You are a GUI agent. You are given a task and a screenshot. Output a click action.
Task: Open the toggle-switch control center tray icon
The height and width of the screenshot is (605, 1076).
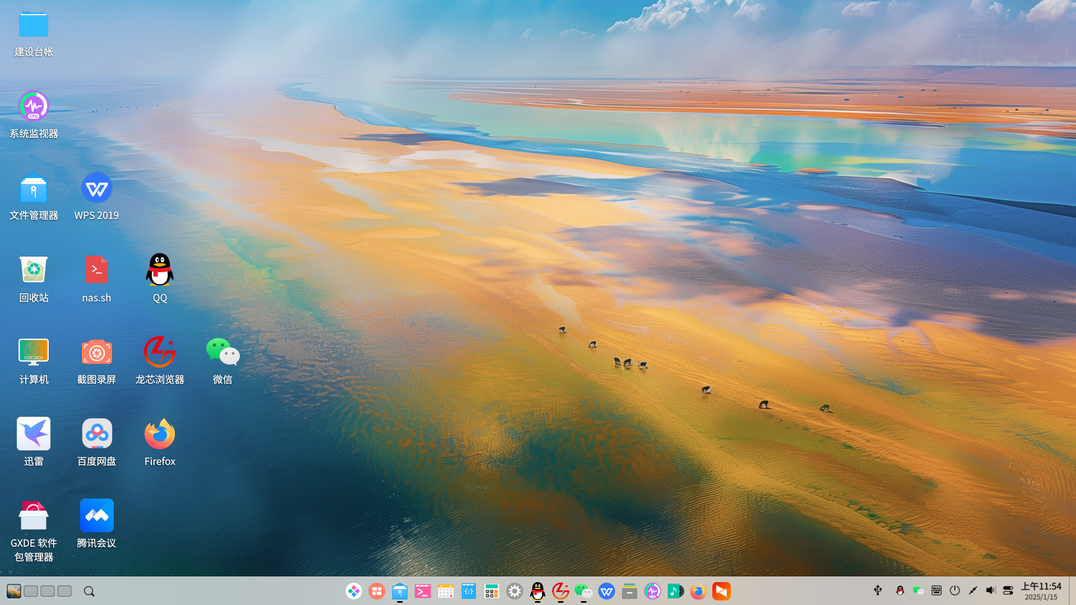tap(1008, 590)
